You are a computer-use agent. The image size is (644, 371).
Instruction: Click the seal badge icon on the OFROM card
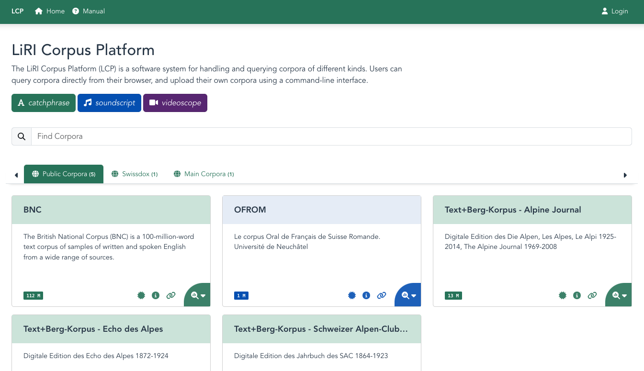click(351, 295)
